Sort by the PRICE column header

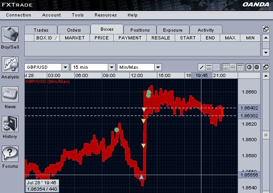(x=102, y=38)
